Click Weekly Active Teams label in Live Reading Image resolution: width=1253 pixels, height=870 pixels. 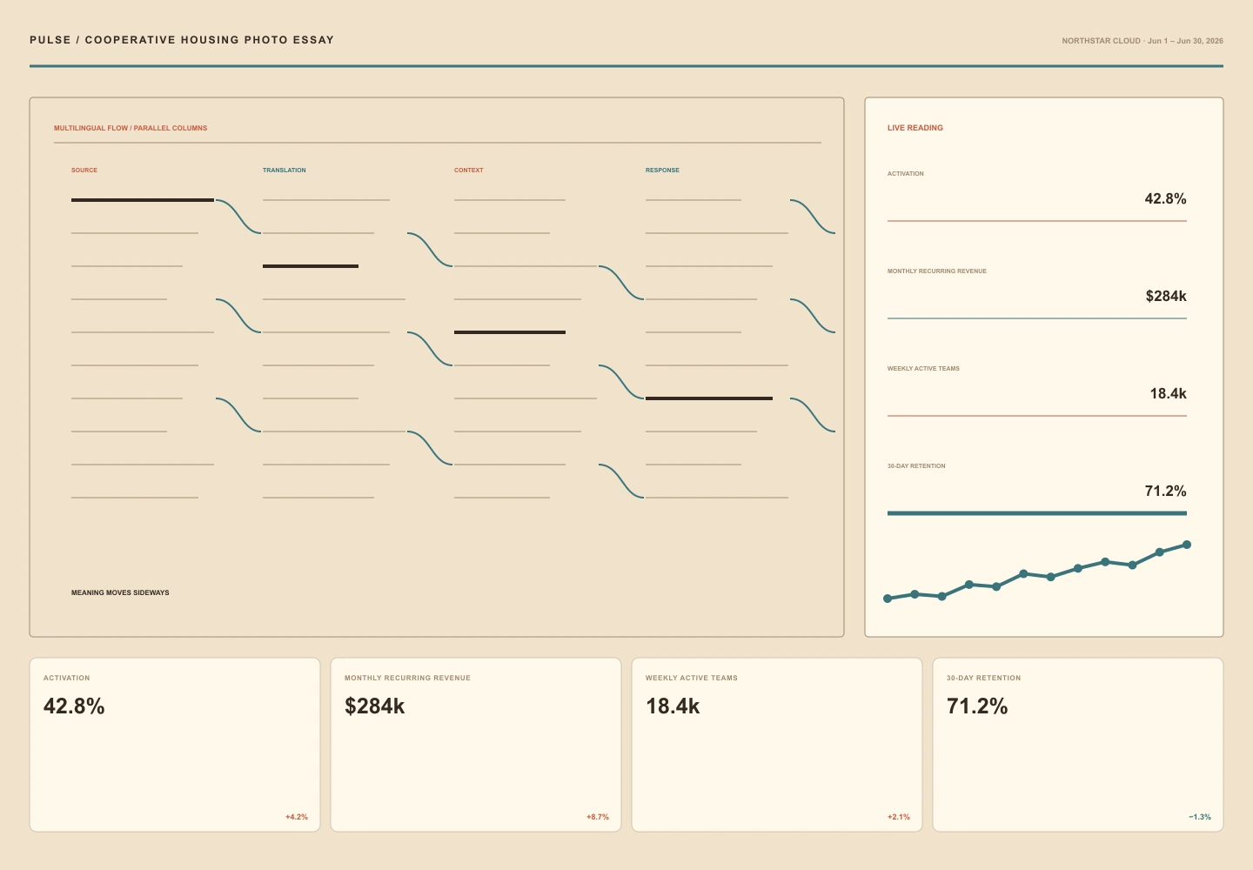(923, 369)
